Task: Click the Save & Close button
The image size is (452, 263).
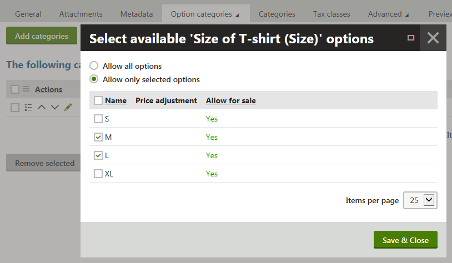Action: click(405, 240)
